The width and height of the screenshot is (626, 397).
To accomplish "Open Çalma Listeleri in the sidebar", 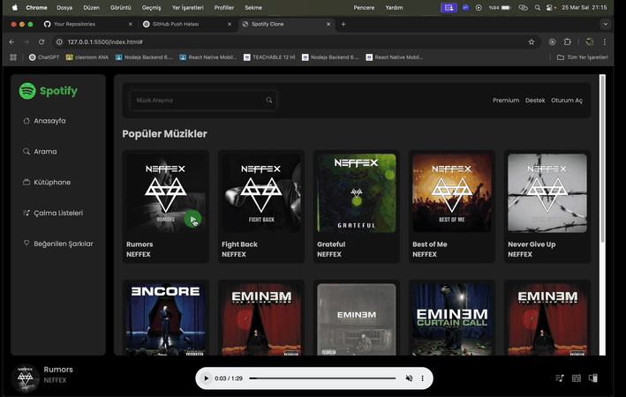I will click(53, 213).
